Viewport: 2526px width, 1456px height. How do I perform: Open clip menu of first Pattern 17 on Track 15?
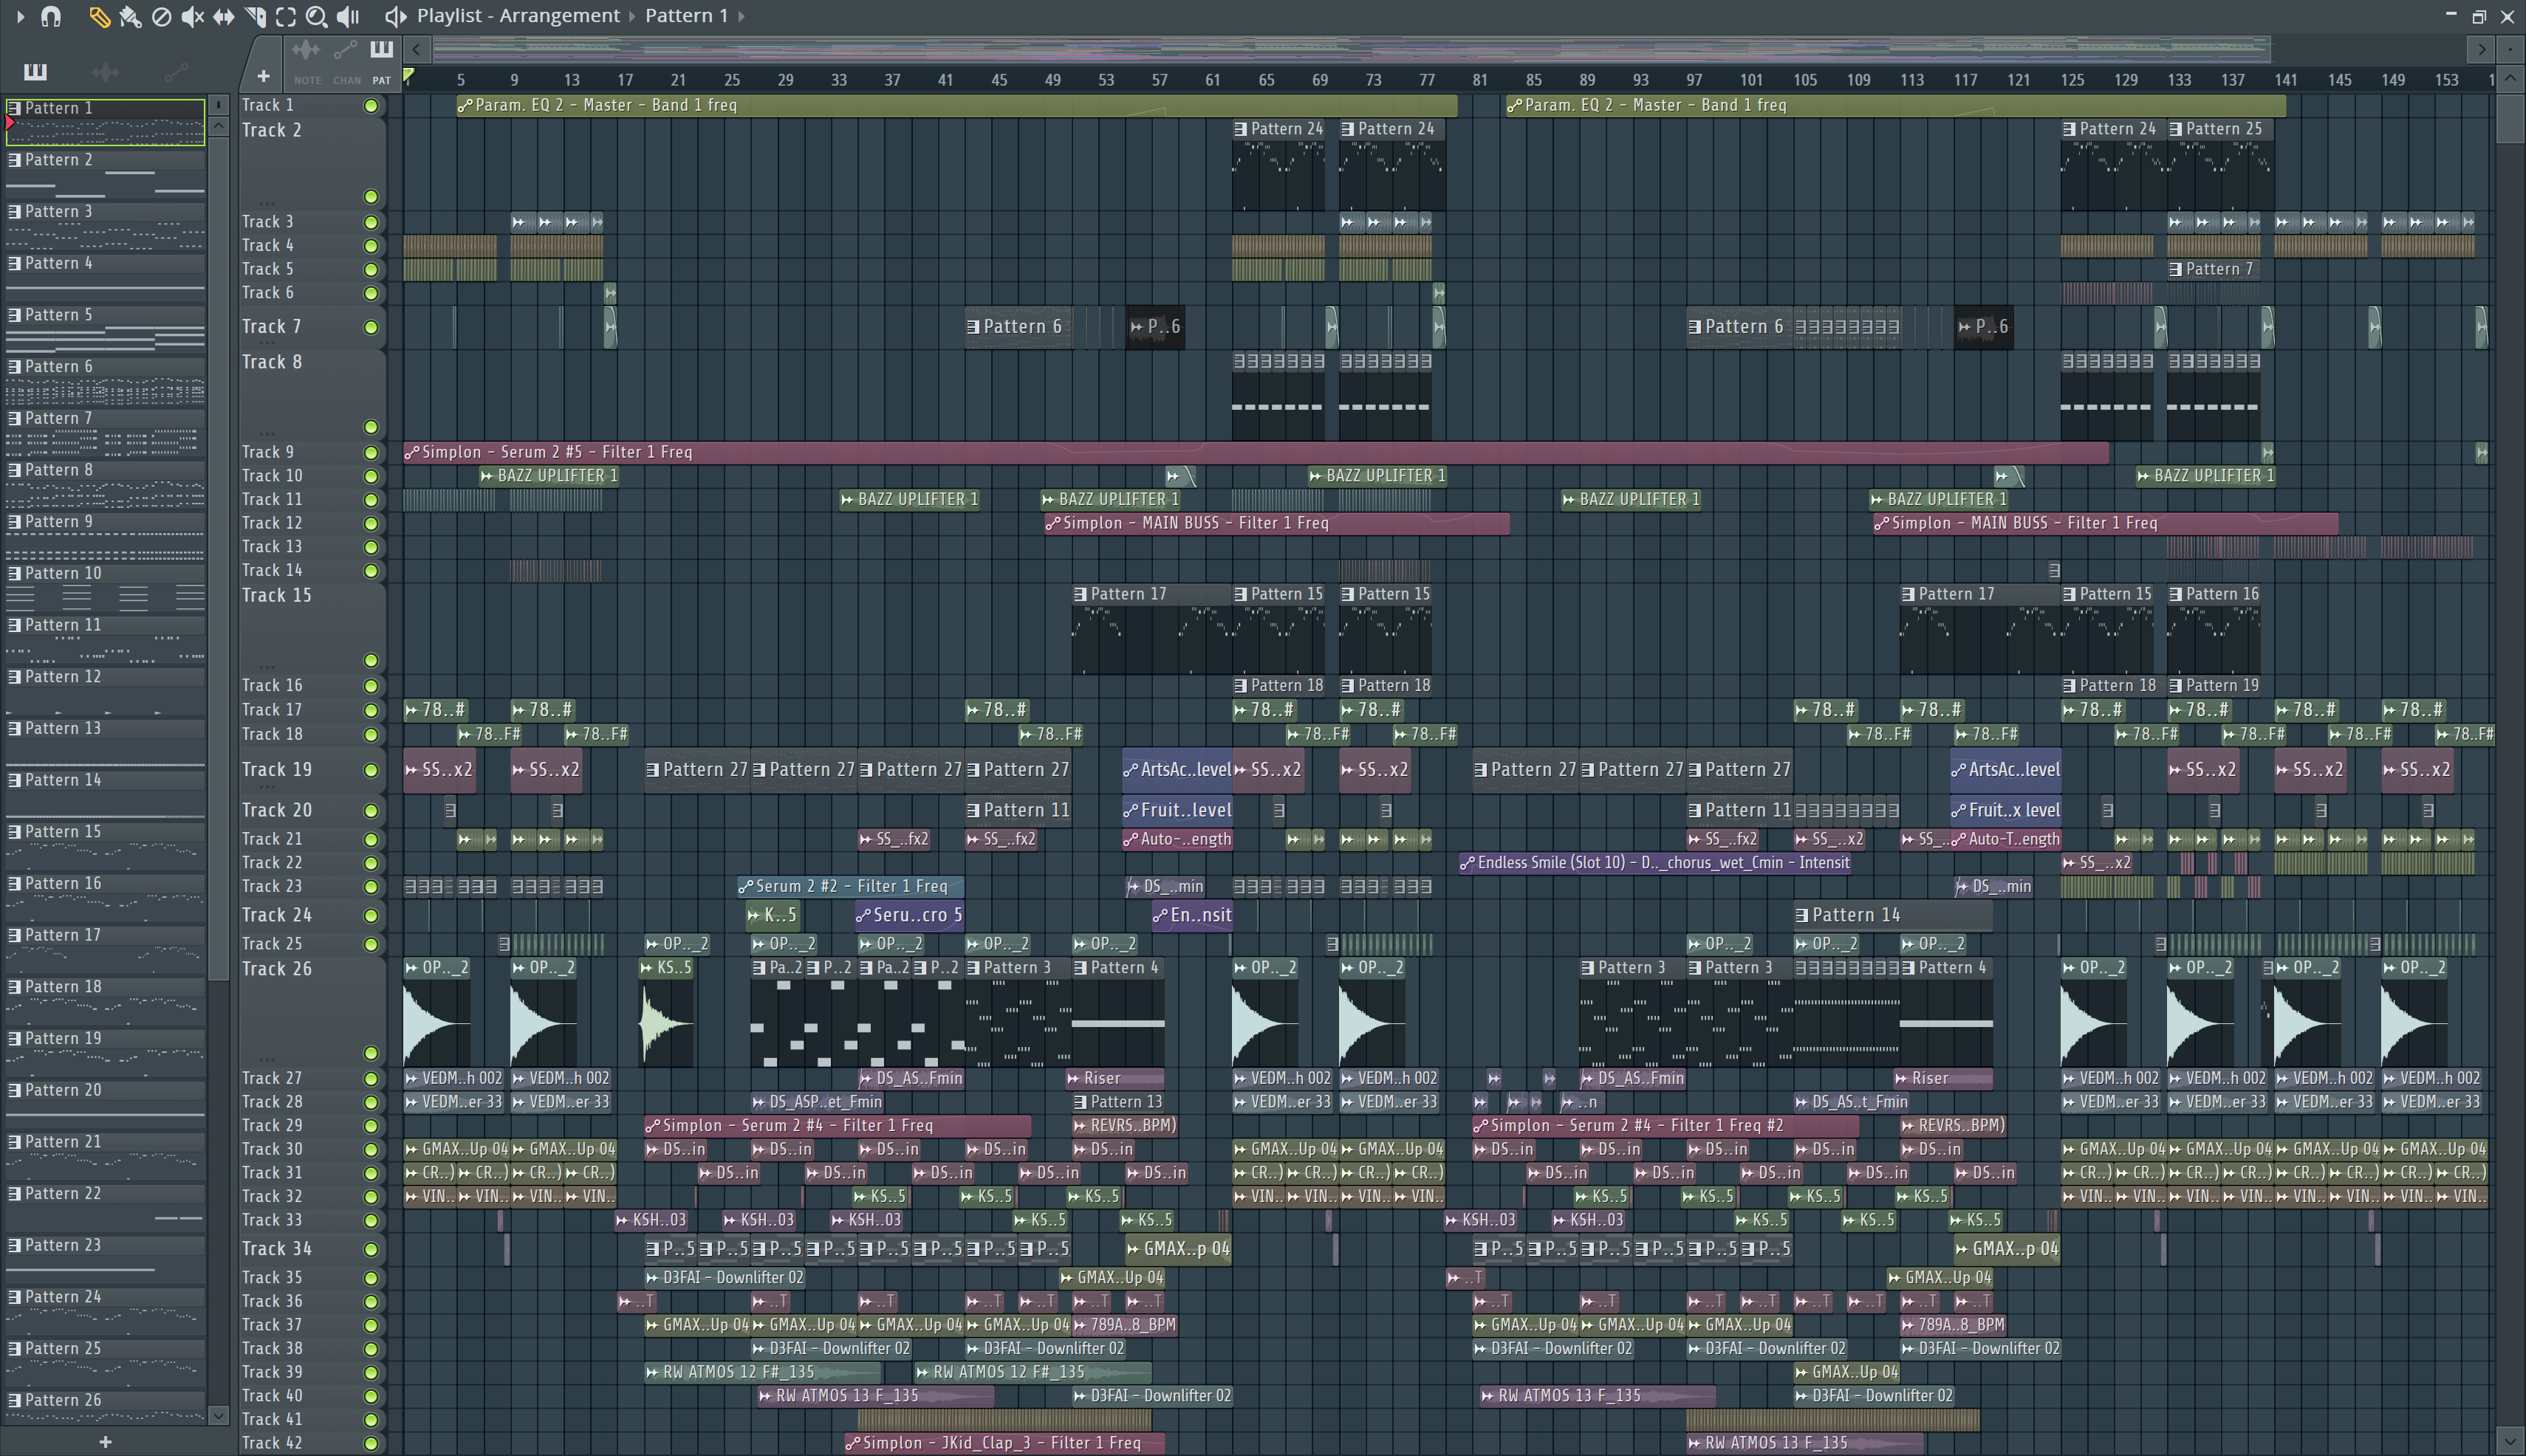1081,594
